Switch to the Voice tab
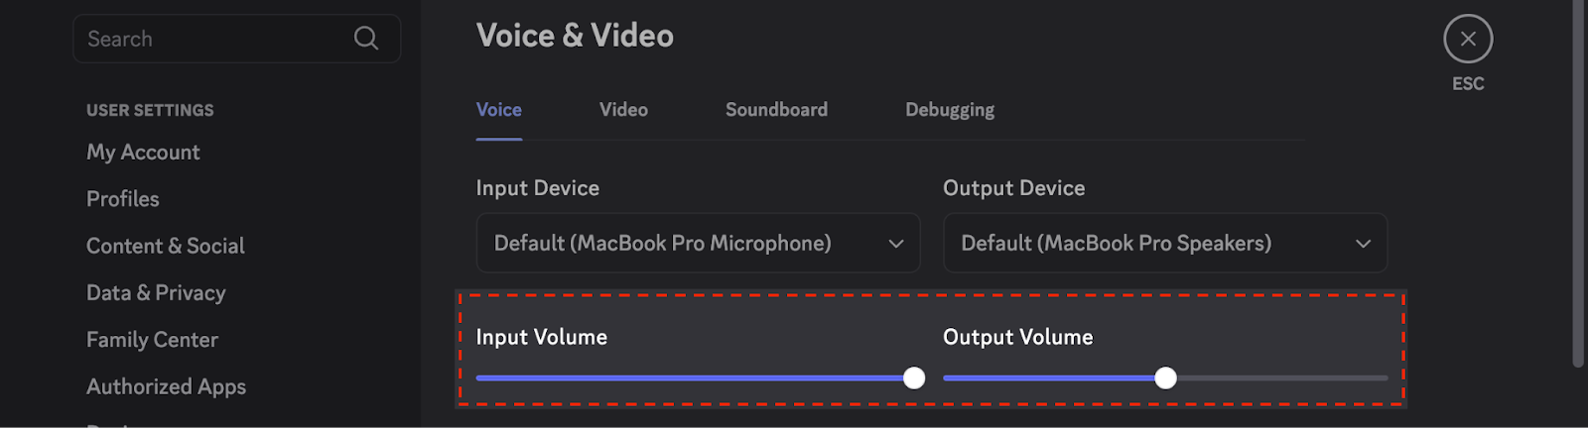Screen dimensions: 1588x428 tap(499, 110)
